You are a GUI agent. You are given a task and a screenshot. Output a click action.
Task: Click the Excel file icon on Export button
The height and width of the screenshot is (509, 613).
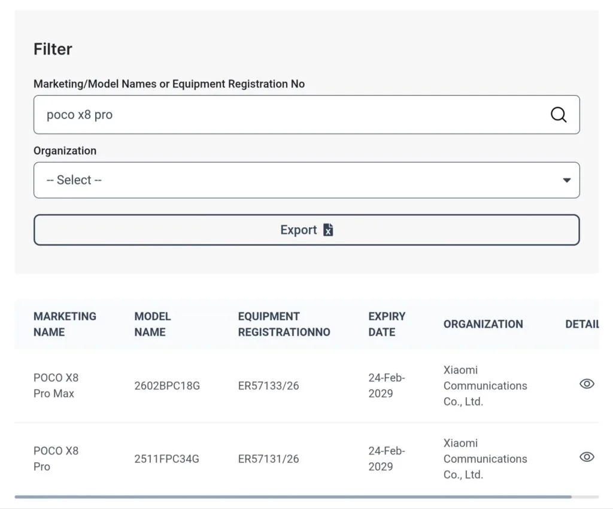click(328, 230)
